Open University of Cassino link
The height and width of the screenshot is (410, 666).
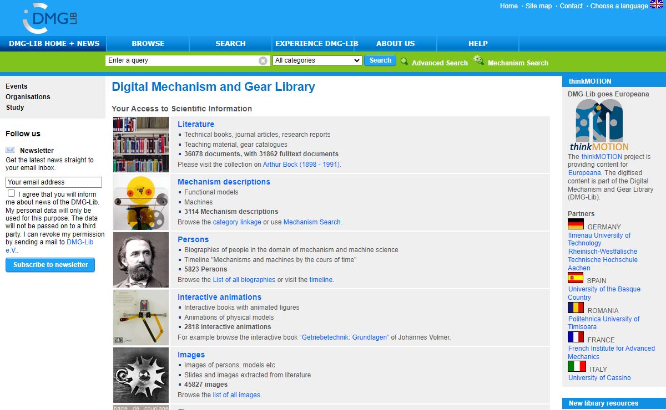pyautogui.click(x=599, y=378)
